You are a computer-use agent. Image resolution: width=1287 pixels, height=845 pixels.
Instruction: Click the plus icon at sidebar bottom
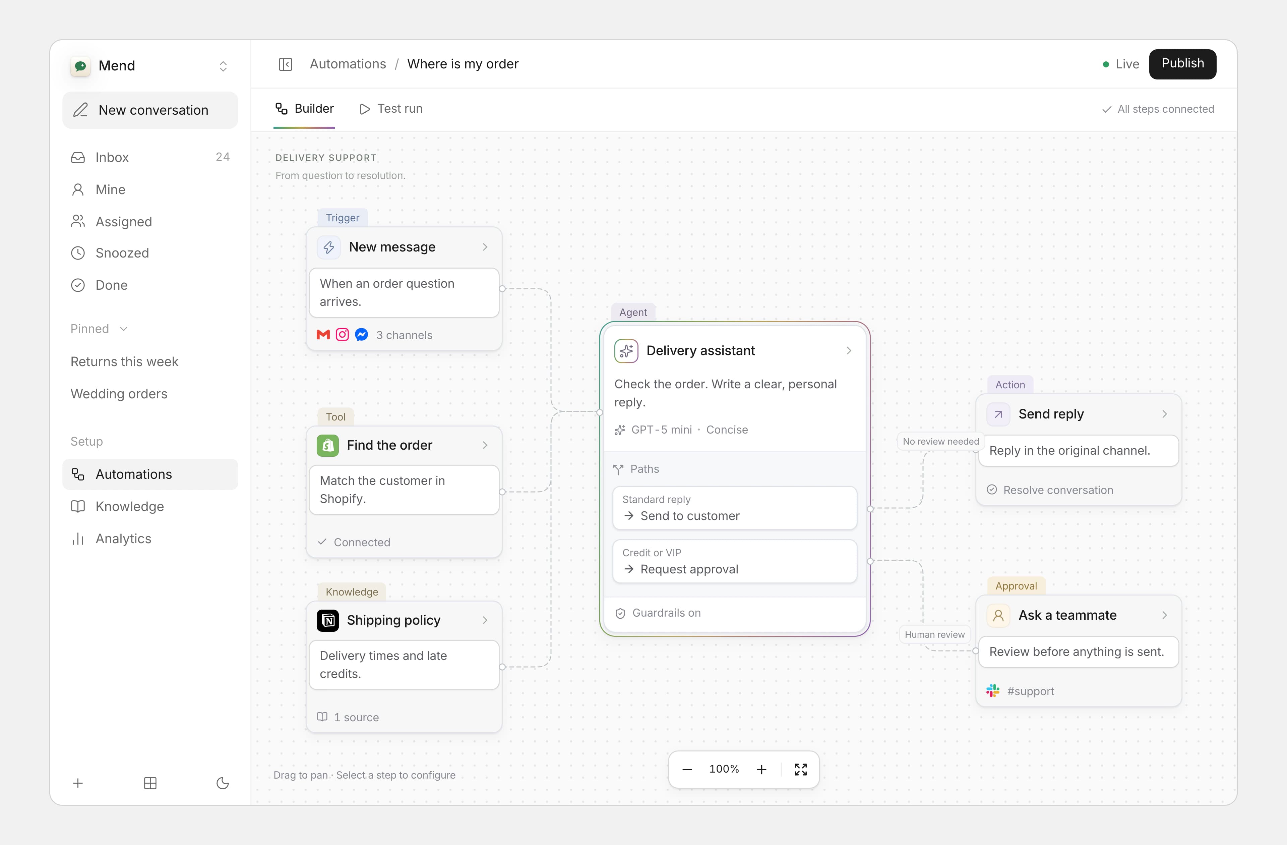click(x=78, y=783)
